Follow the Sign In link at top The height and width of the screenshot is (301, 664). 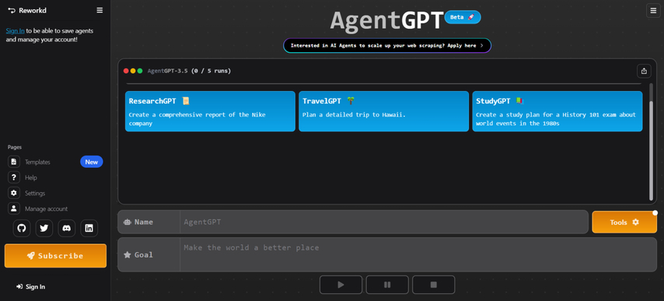click(x=16, y=31)
